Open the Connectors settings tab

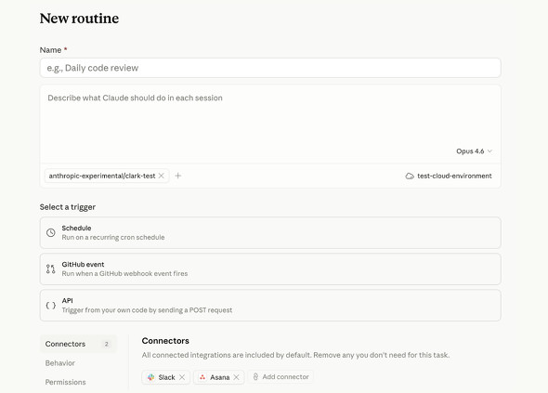click(78, 344)
